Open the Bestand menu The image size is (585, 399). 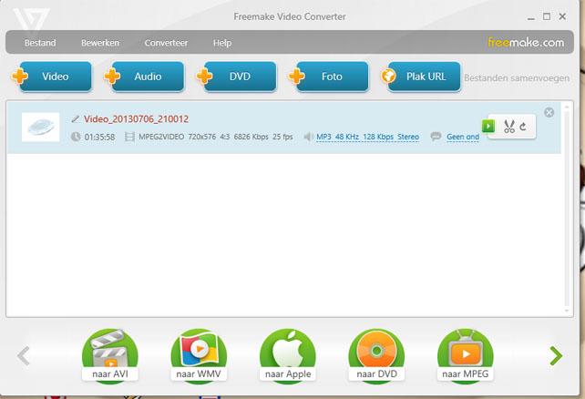pos(40,43)
